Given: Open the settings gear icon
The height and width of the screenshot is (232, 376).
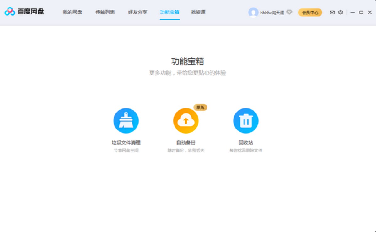Looking at the screenshot, I should pos(341,12).
